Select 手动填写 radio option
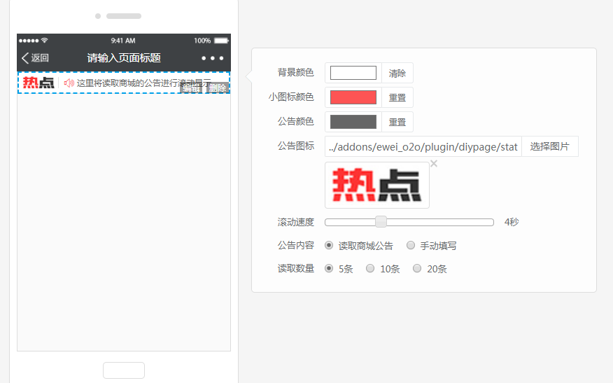Screen dimensions: 613x383 pos(411,246)
